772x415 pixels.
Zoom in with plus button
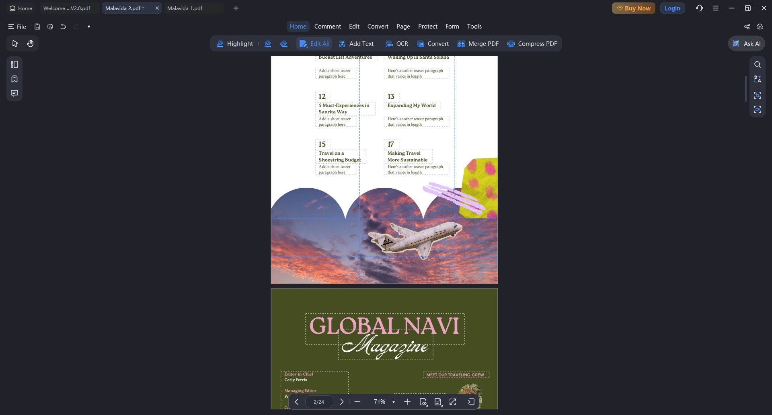(407, 402)
